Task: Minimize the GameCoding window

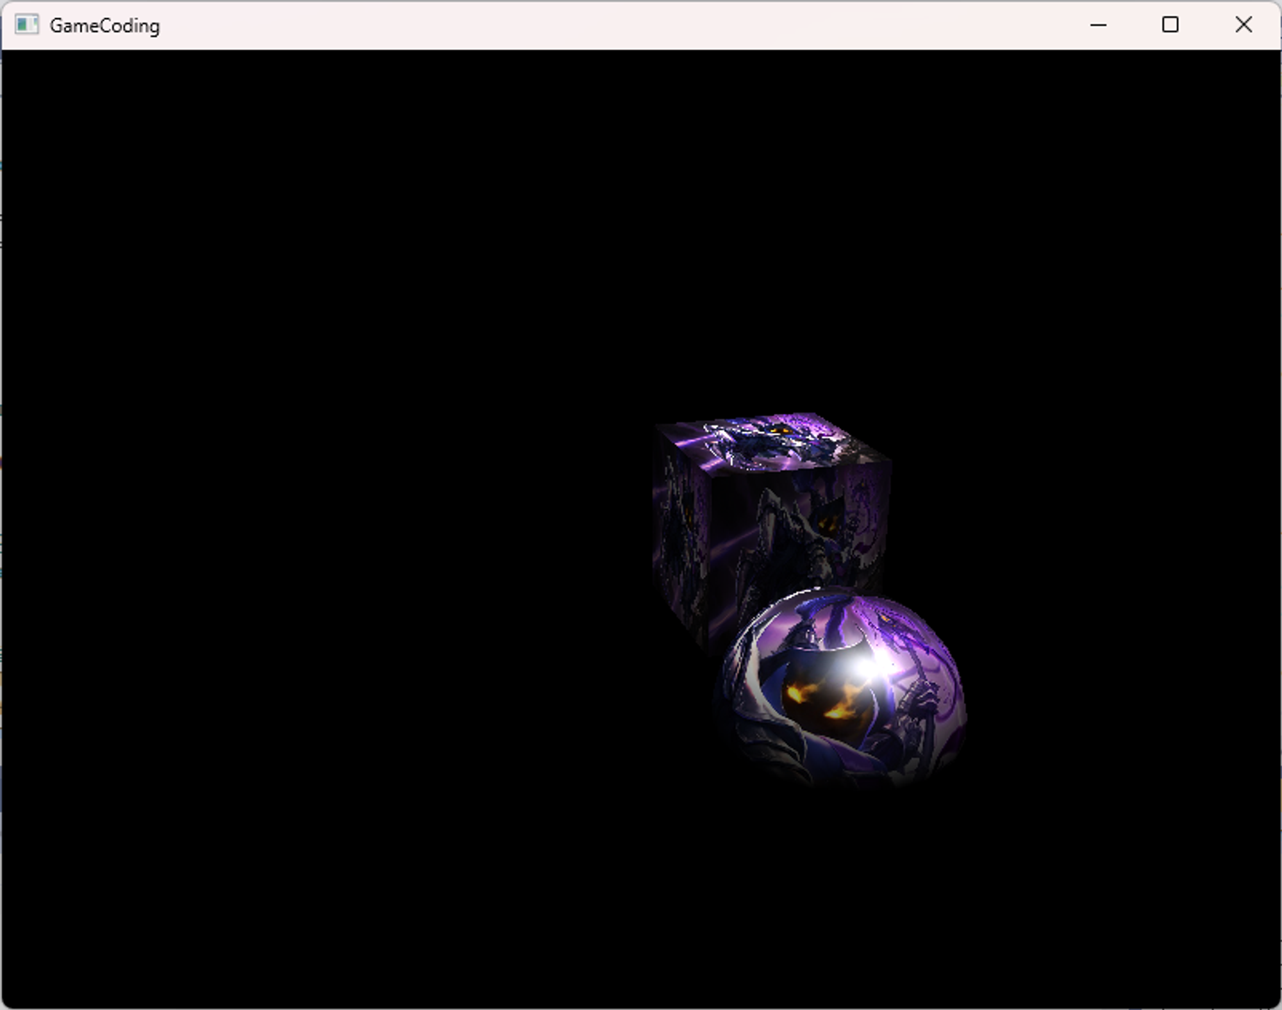Action: click(1098, 25)
